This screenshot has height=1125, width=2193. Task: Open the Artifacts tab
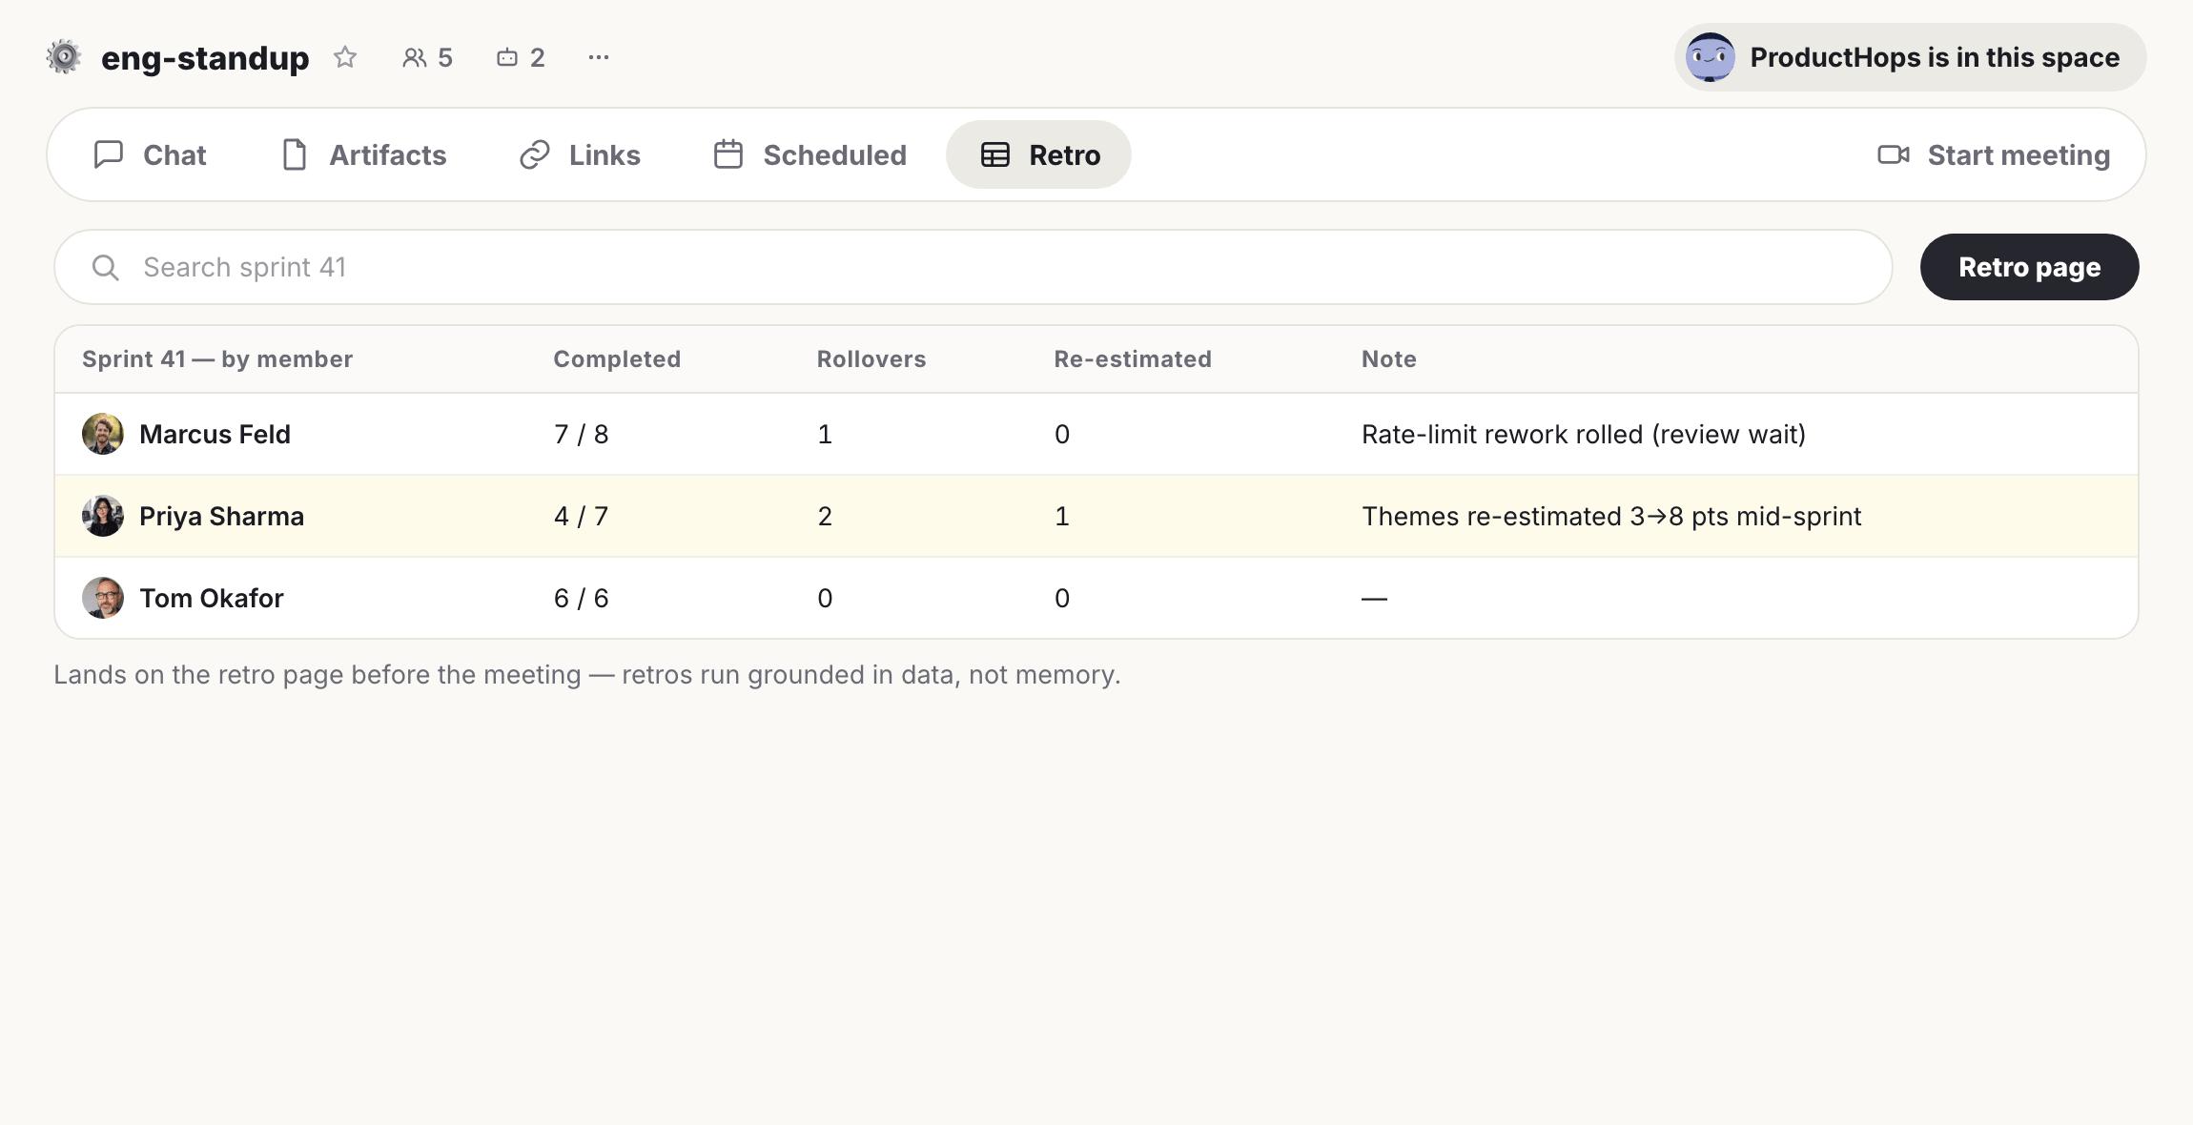click(x=364, y=154)
